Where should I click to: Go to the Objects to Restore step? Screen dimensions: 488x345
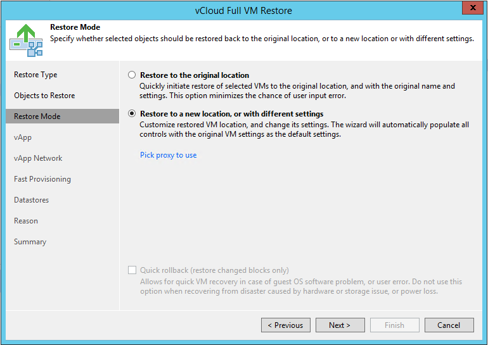(x=44, y=96)
